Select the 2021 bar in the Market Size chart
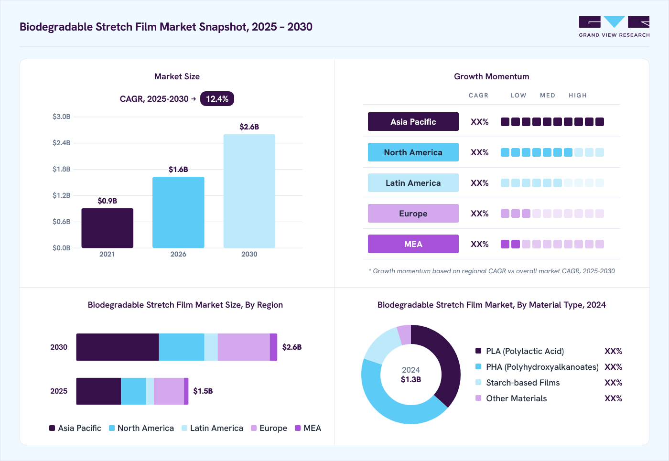The width and height of the screenshot is (669, 461). (x=108, y=228)
